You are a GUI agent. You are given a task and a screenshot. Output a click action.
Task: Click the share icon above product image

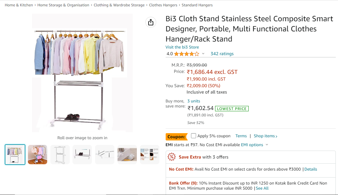(151, 22)
